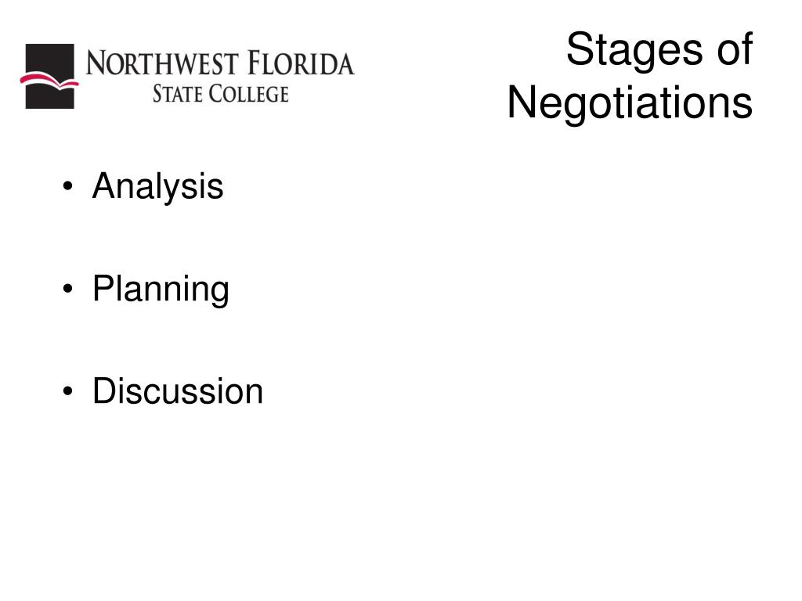Click the capital A of Analysis
This screenshot has height=601, width=802.
(103, 185)
